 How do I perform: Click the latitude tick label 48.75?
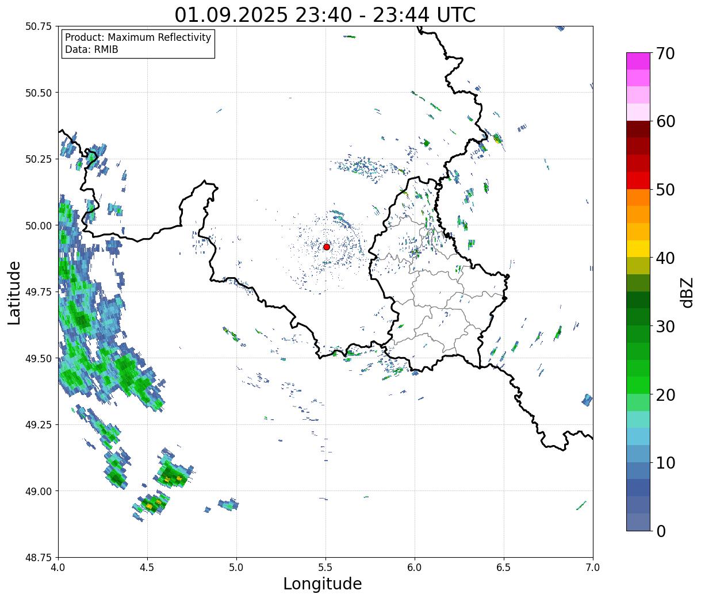39,558
